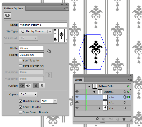Delete selection with Layers trash icon
This screenshot has height=127, width=142.
tap(124, 119)
